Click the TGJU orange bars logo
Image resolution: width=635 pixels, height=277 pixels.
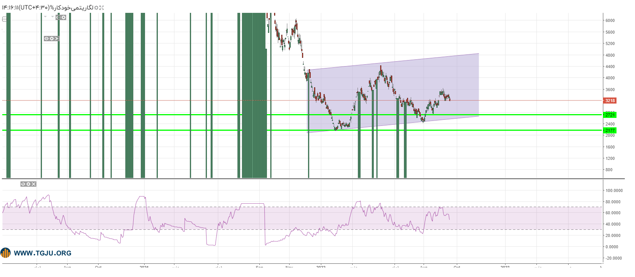pyautogui.click(x=6, y=253)
